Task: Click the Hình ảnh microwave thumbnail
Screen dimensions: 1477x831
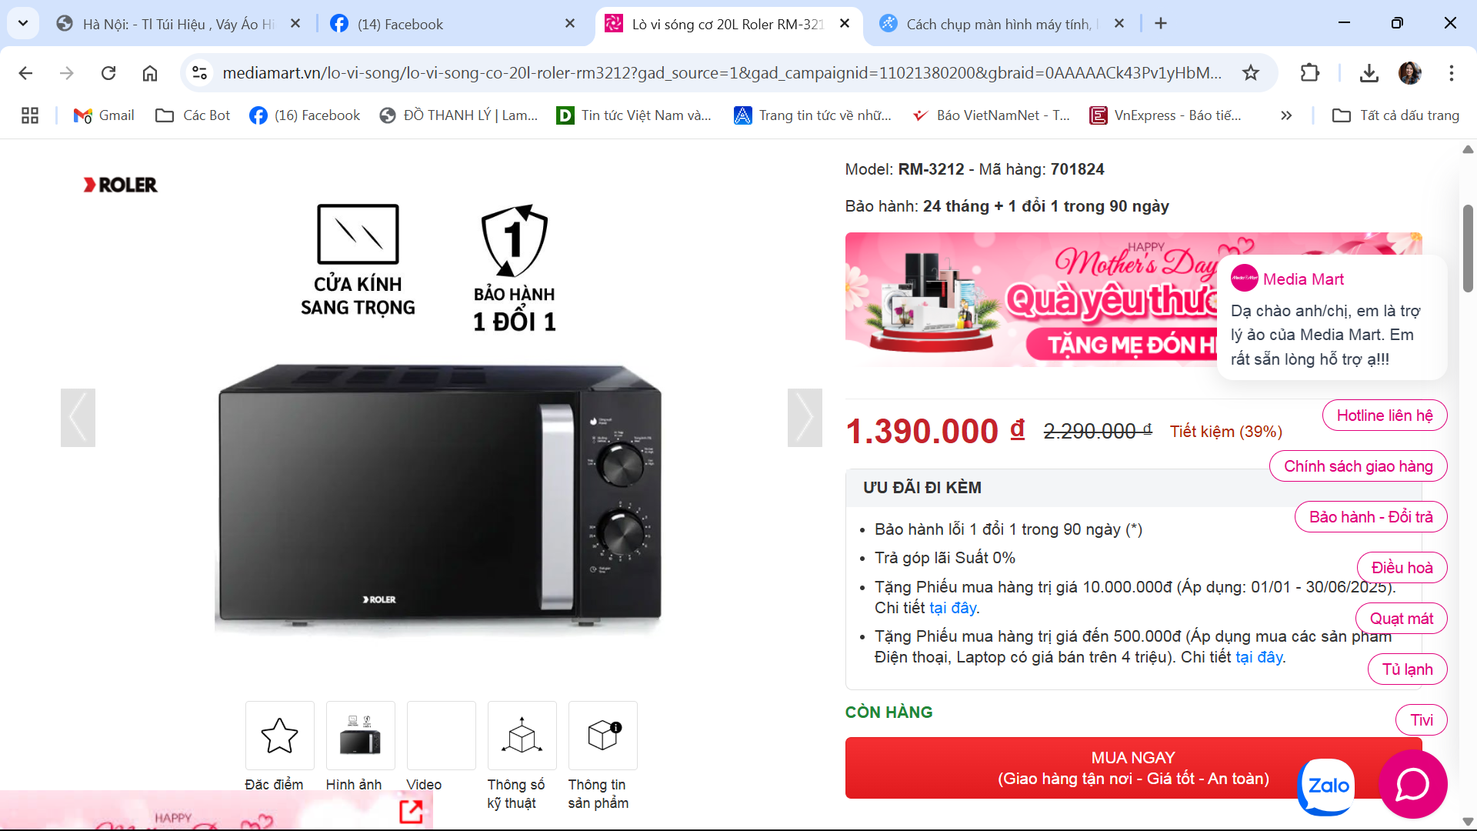Action: (360, 736)
